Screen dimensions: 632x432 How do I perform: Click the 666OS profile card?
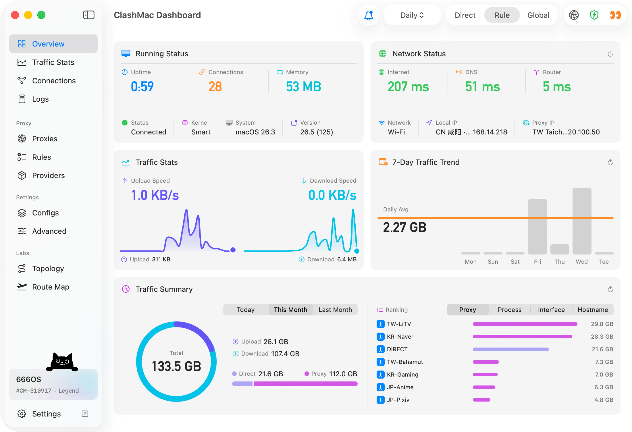53,384
